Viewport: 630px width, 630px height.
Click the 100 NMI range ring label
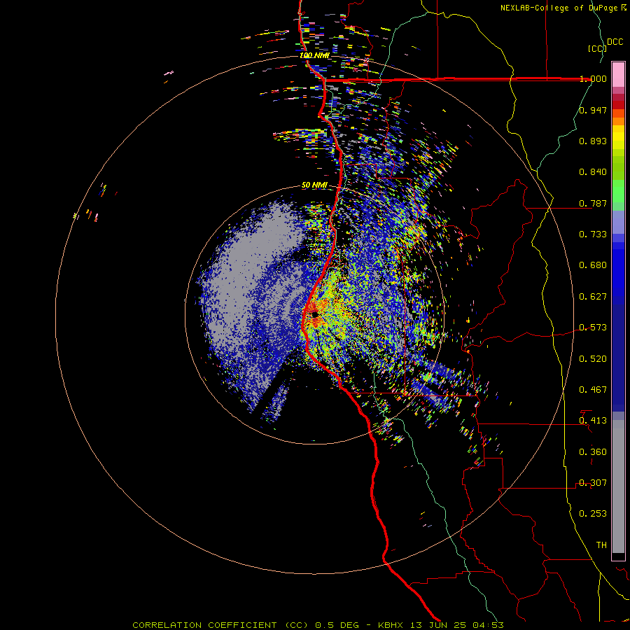coord(314,55)
